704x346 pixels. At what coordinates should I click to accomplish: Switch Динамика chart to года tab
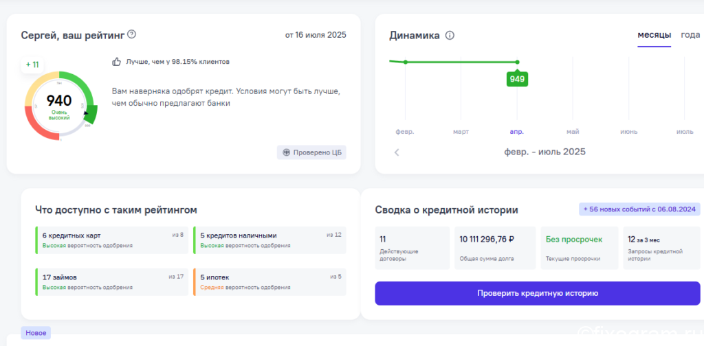pos(690,35)
